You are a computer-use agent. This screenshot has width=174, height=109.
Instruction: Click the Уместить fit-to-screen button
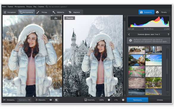coord(90,100)
